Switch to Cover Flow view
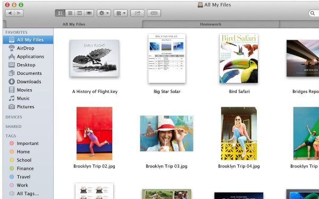Viewport: 319px width, 199px height. (x=89, y=13)
